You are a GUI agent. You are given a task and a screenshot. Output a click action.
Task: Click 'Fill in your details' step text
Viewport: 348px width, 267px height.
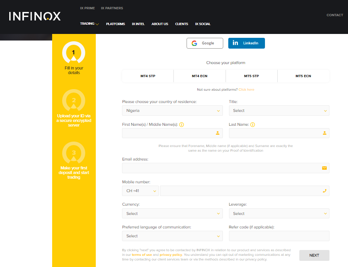[74, 70]
